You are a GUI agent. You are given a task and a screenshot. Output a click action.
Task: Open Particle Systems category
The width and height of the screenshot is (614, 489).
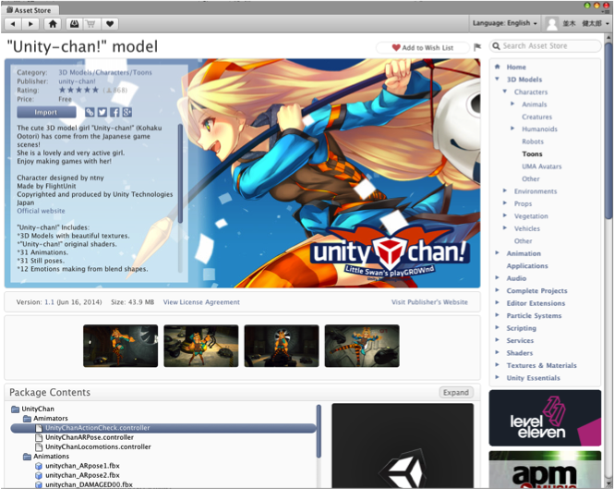point(534,315)
